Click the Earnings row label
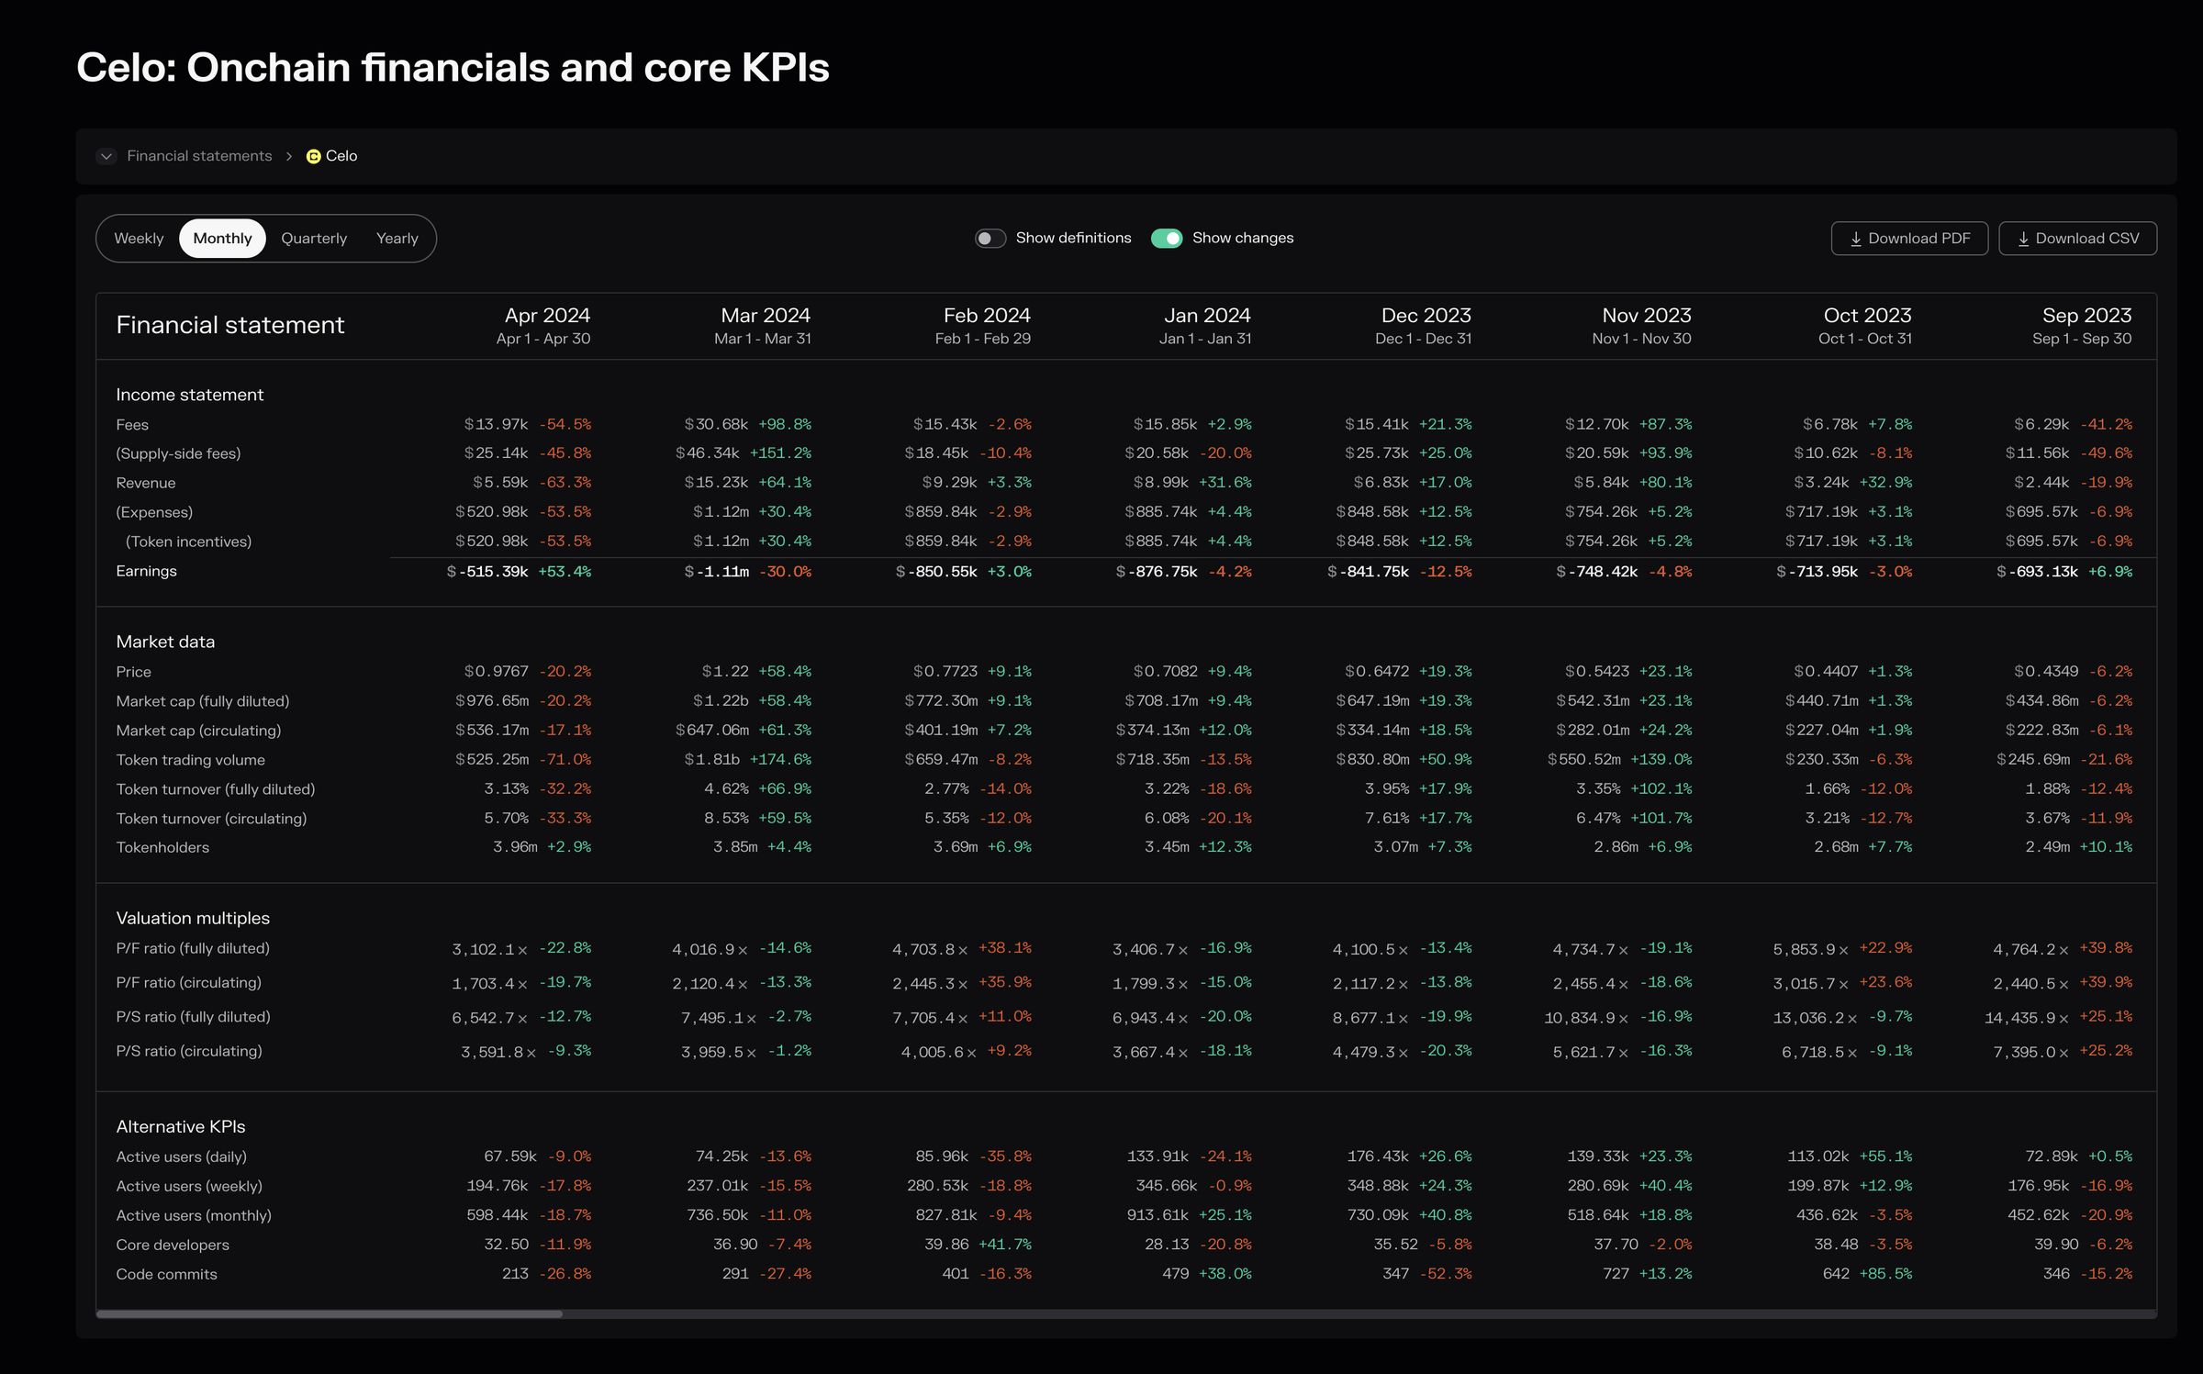Viewport: 2203px width, 1374px height. point(146,571)
